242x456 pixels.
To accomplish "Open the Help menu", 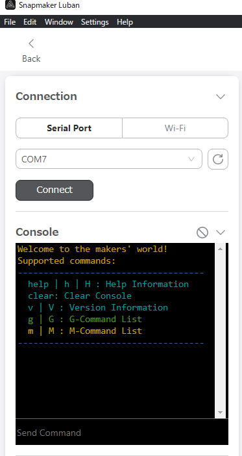I will click(125, 22).
